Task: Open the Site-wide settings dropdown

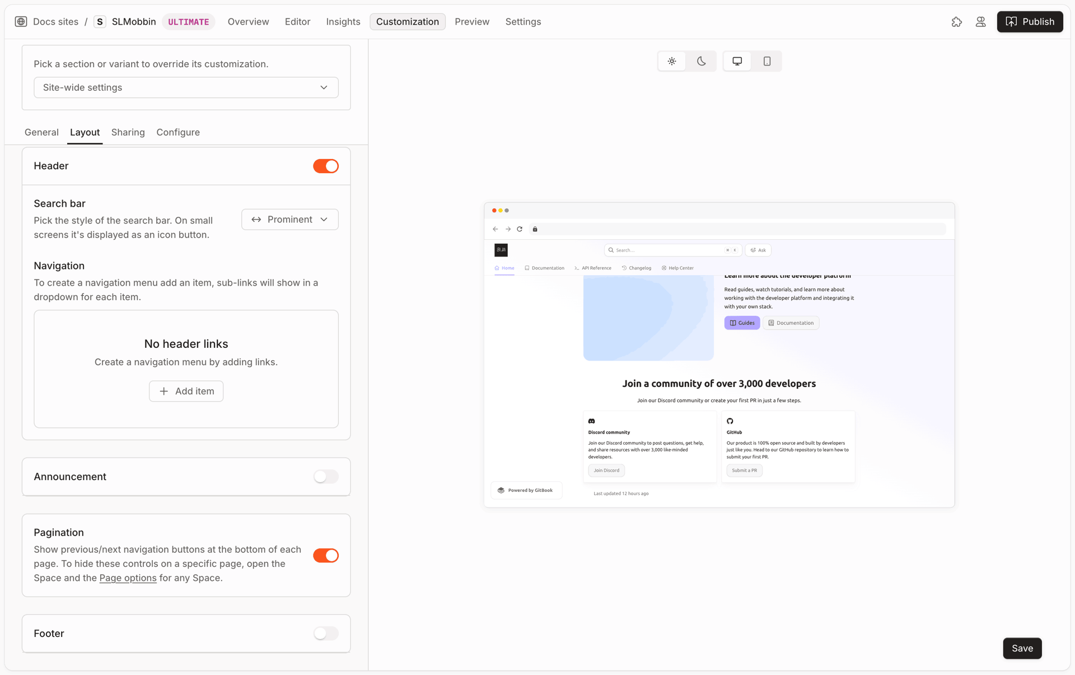Action: [186, 87]
